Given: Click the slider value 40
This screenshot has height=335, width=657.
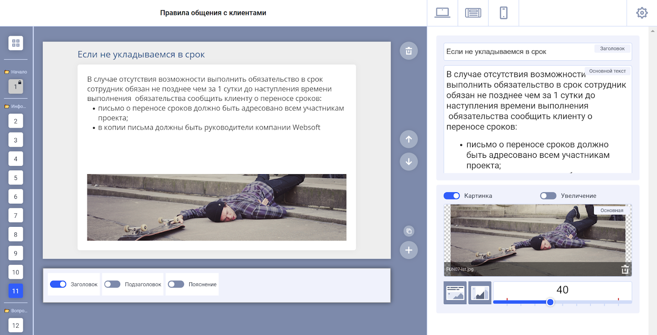Looking at the screenshot, I should click(563, 290).
